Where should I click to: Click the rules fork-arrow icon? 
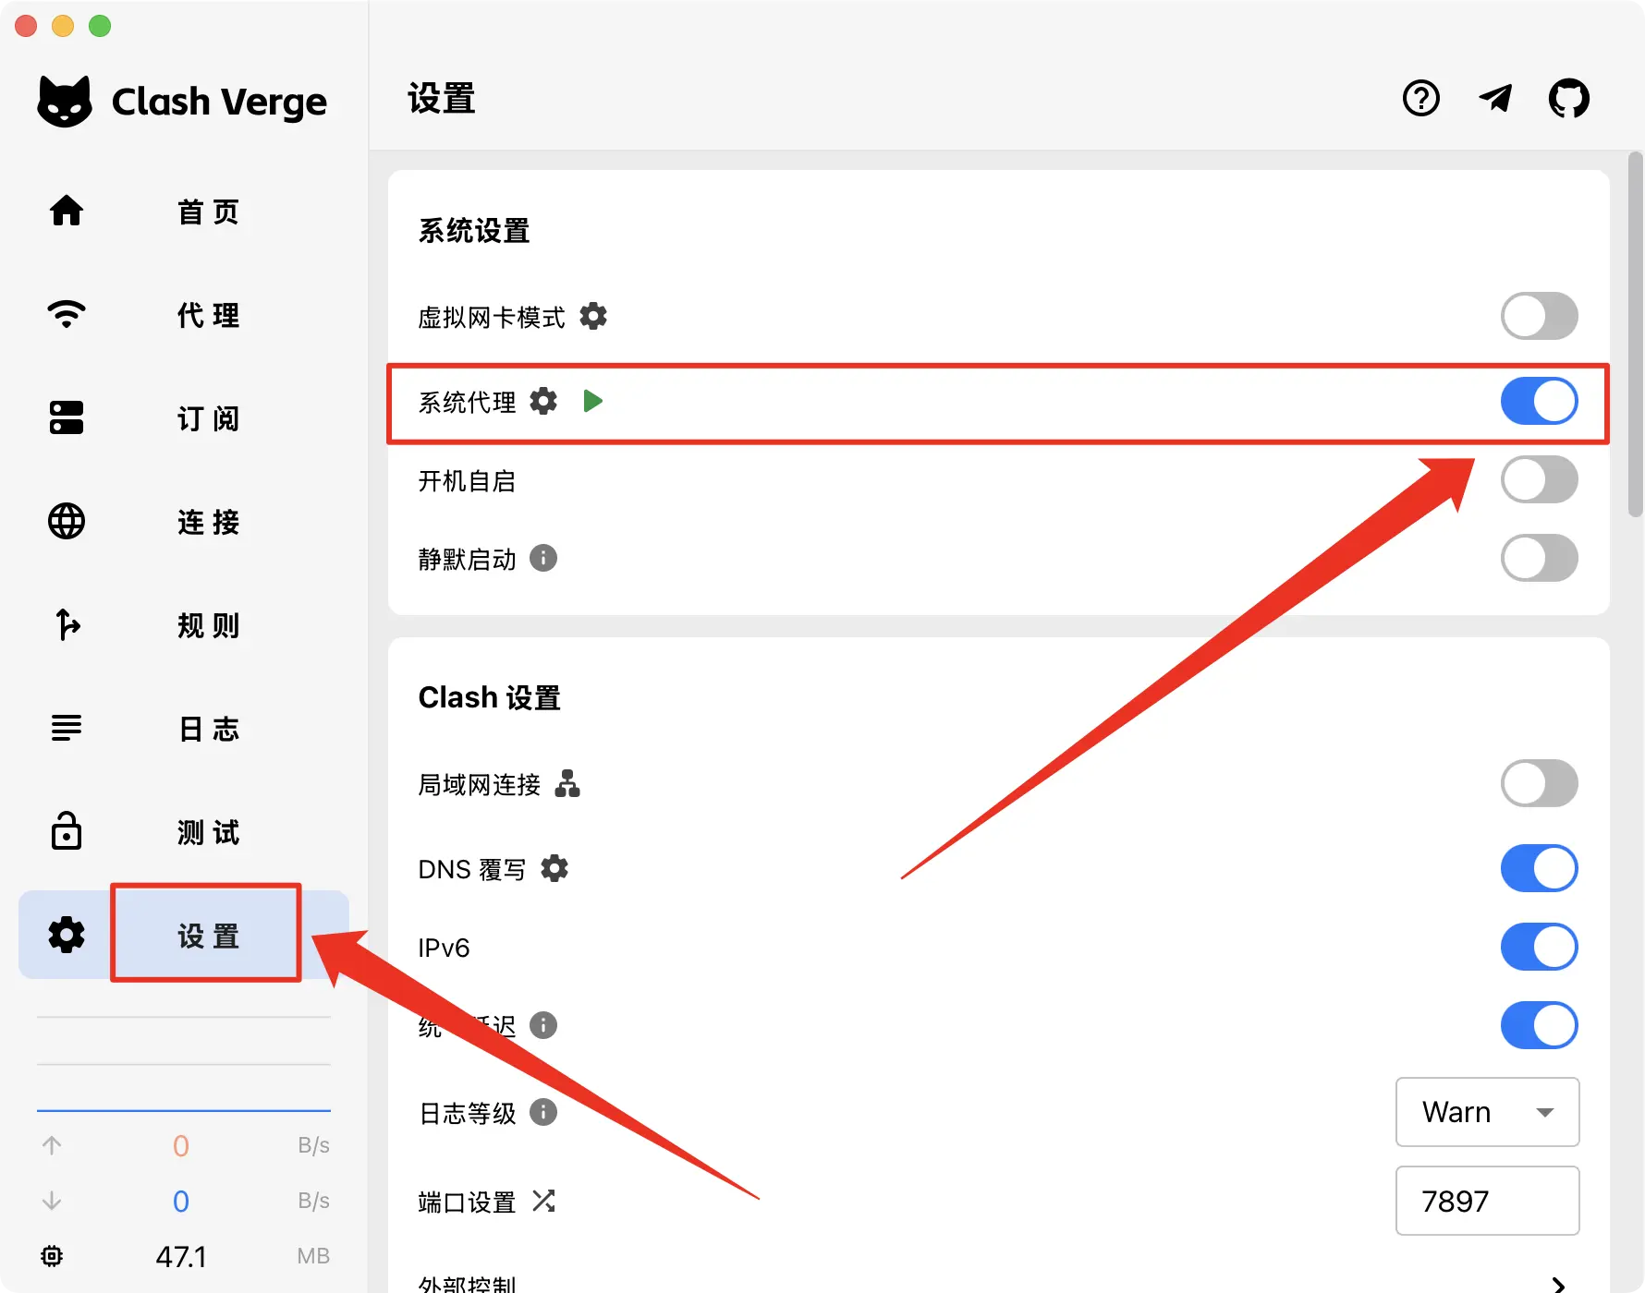tap(67, 625)
